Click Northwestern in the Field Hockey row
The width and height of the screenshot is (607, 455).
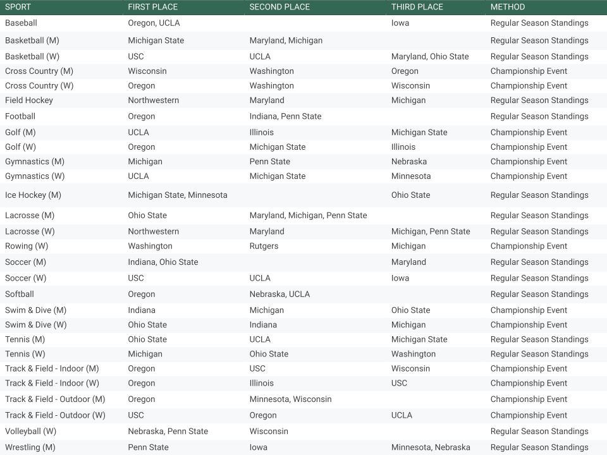click(153, 100)
